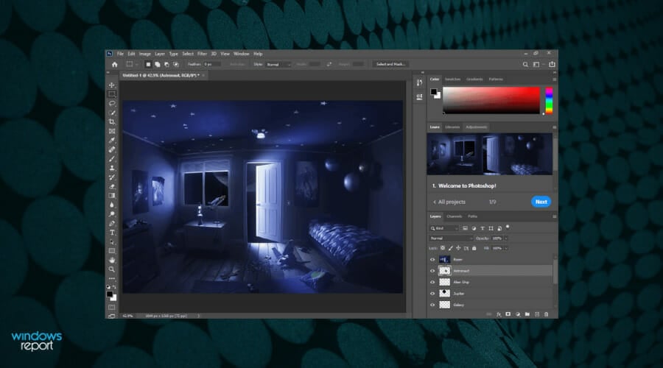663x368 pixels.
Task: Toggle the pixel layer filter icon
Action: click(x=465, y=228)
